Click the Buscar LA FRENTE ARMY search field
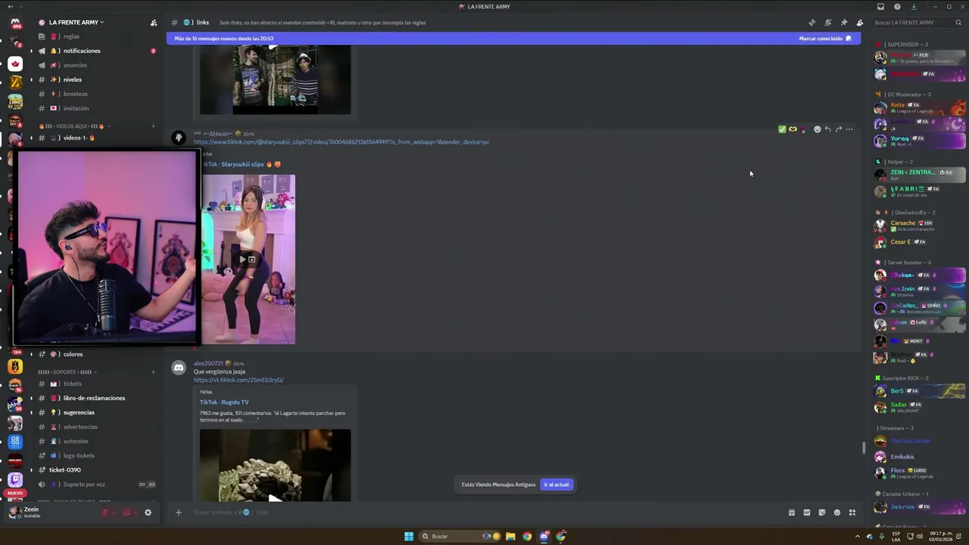The height and width of the screenshot is (545, 969). tap(918, 23)
